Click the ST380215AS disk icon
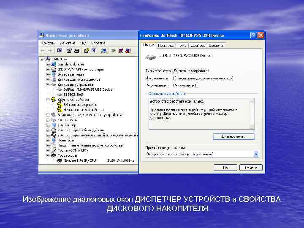 point(60,95)
